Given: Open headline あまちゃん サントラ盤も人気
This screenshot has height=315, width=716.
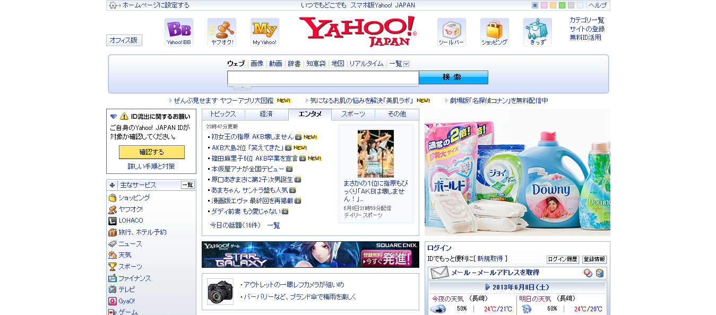Looking at the screenshot, I should point(249,190).
